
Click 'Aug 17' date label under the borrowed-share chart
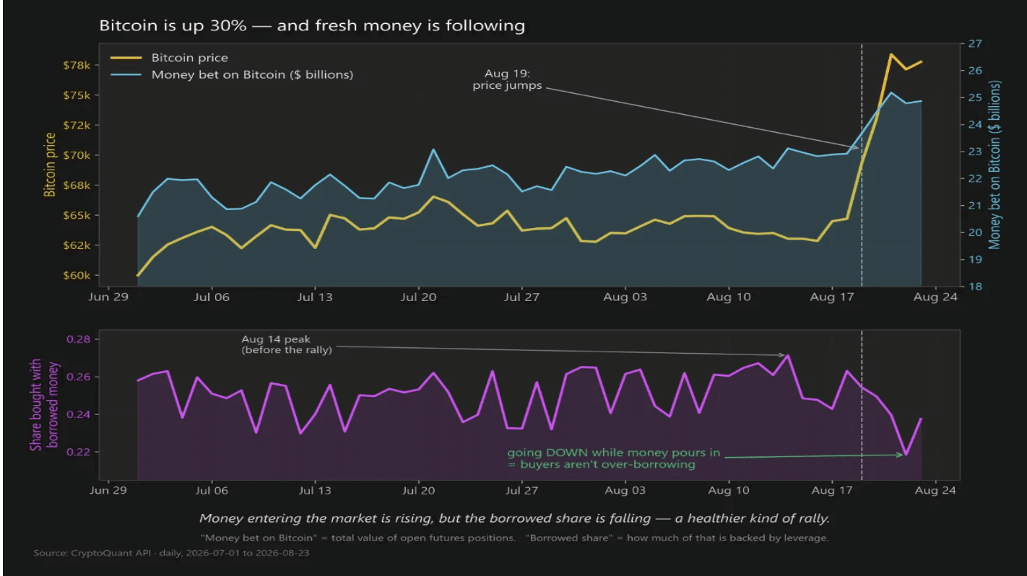832,491
